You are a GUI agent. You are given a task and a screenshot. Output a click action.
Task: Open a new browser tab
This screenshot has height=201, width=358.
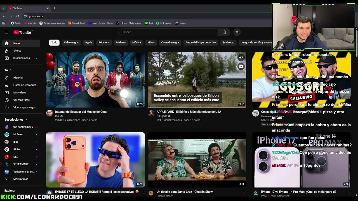coord(54,8)
